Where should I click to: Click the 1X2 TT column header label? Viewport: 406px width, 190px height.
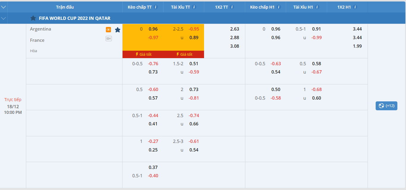222,7
